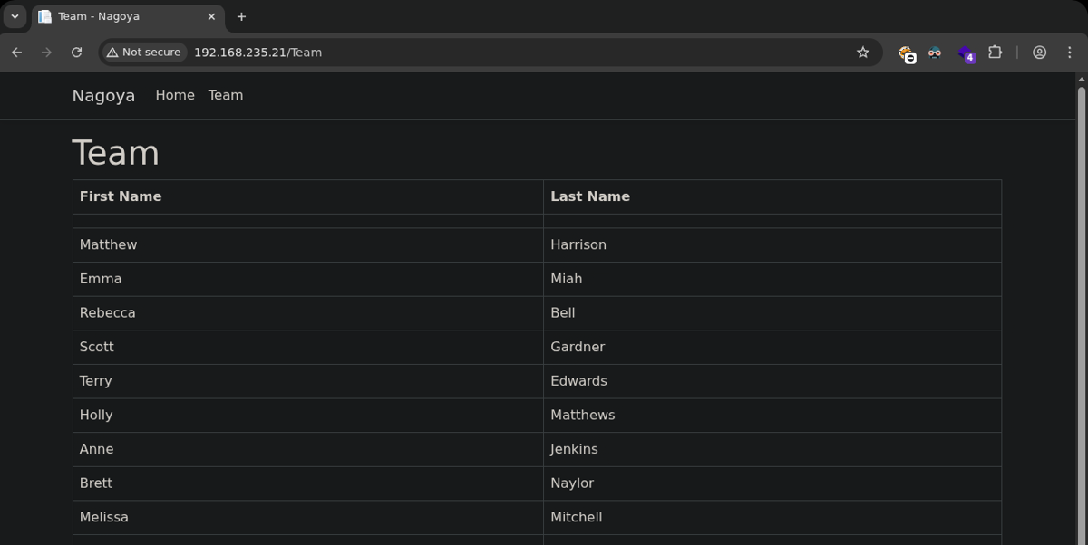The height and width of the screenshot is (545, 1088).
Task: Bookmark this page with the star icon
Action: click(863, 53)
